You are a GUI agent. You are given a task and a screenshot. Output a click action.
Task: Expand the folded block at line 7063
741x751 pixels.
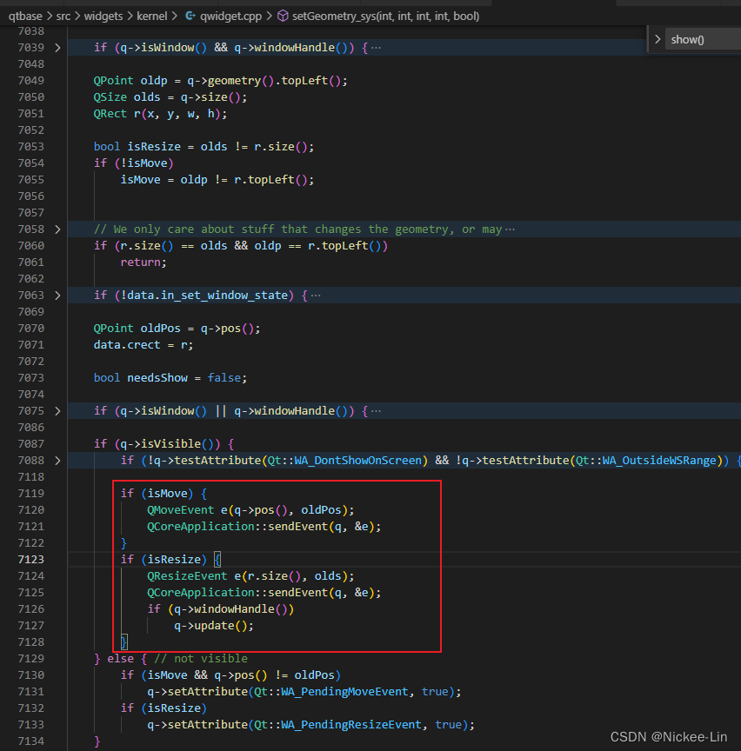[57, 295]
